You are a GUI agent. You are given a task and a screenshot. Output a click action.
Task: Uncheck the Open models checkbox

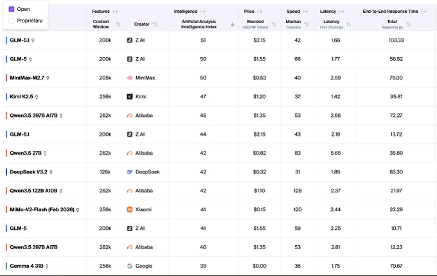pyautogui.click(x=12, y=9)
